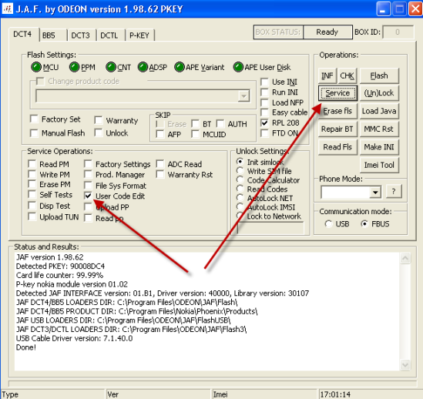Check the Unlock checkbox in Flash Settings
This screenshot has height=399, width=423.
[x=99, y=132]
